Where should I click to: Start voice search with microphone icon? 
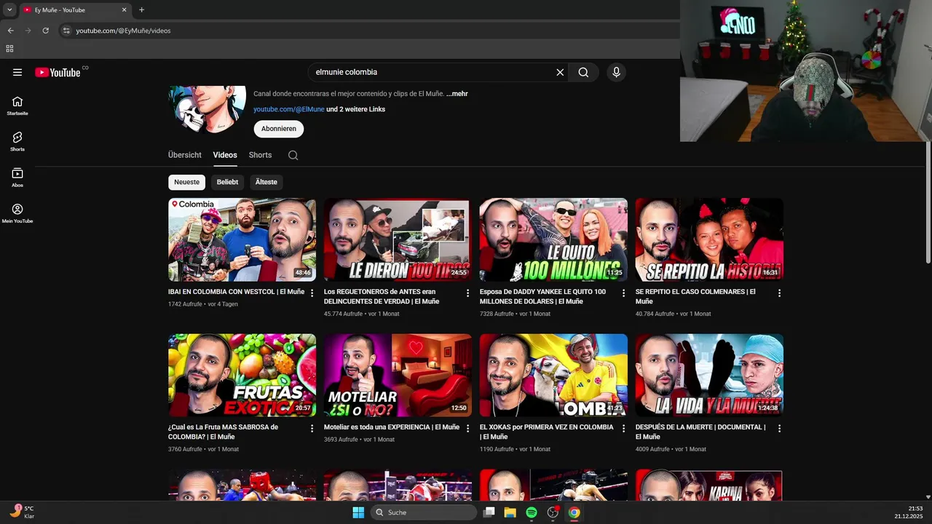[x=616, y=72]
